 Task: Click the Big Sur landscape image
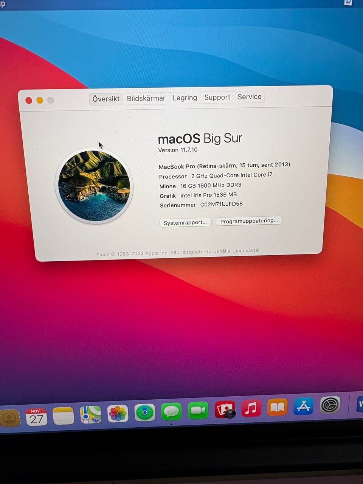point(94,186)
